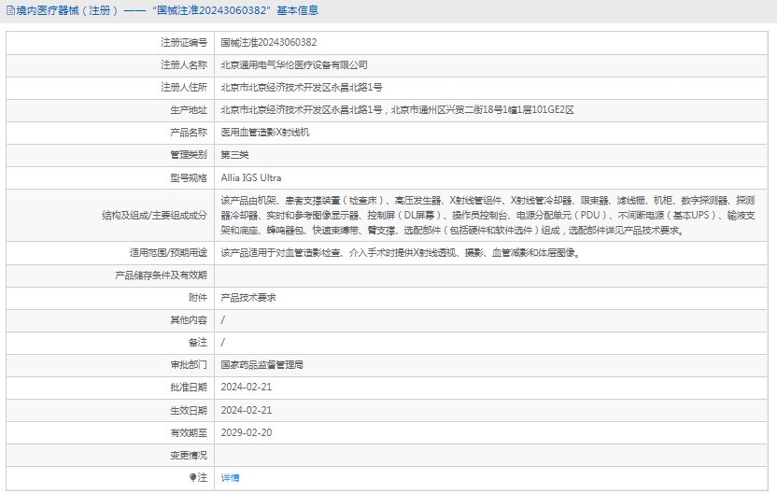The width and height of the screenshot is (777, 494).
Task: Click attachment value 产品技术要求
Action: tap(247, 297)
